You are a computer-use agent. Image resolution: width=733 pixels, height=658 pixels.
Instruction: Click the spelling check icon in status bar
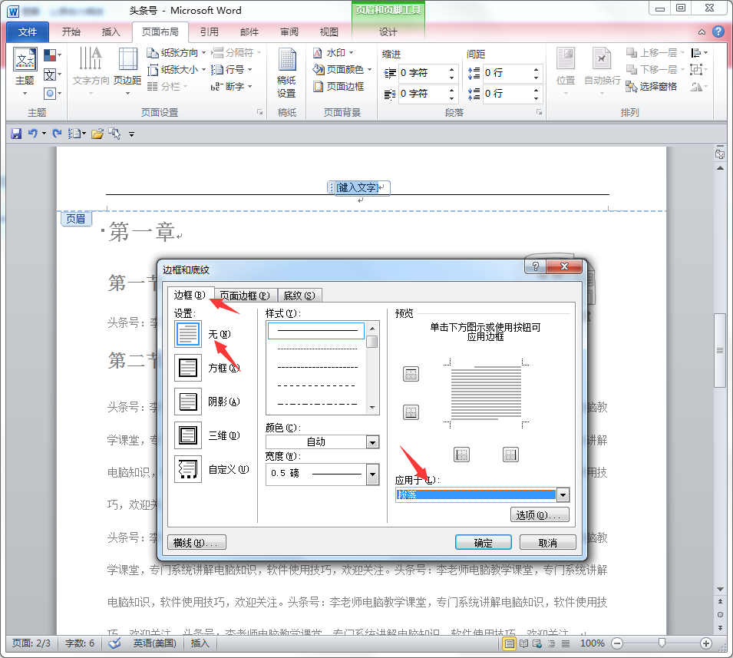click(114, 643)
